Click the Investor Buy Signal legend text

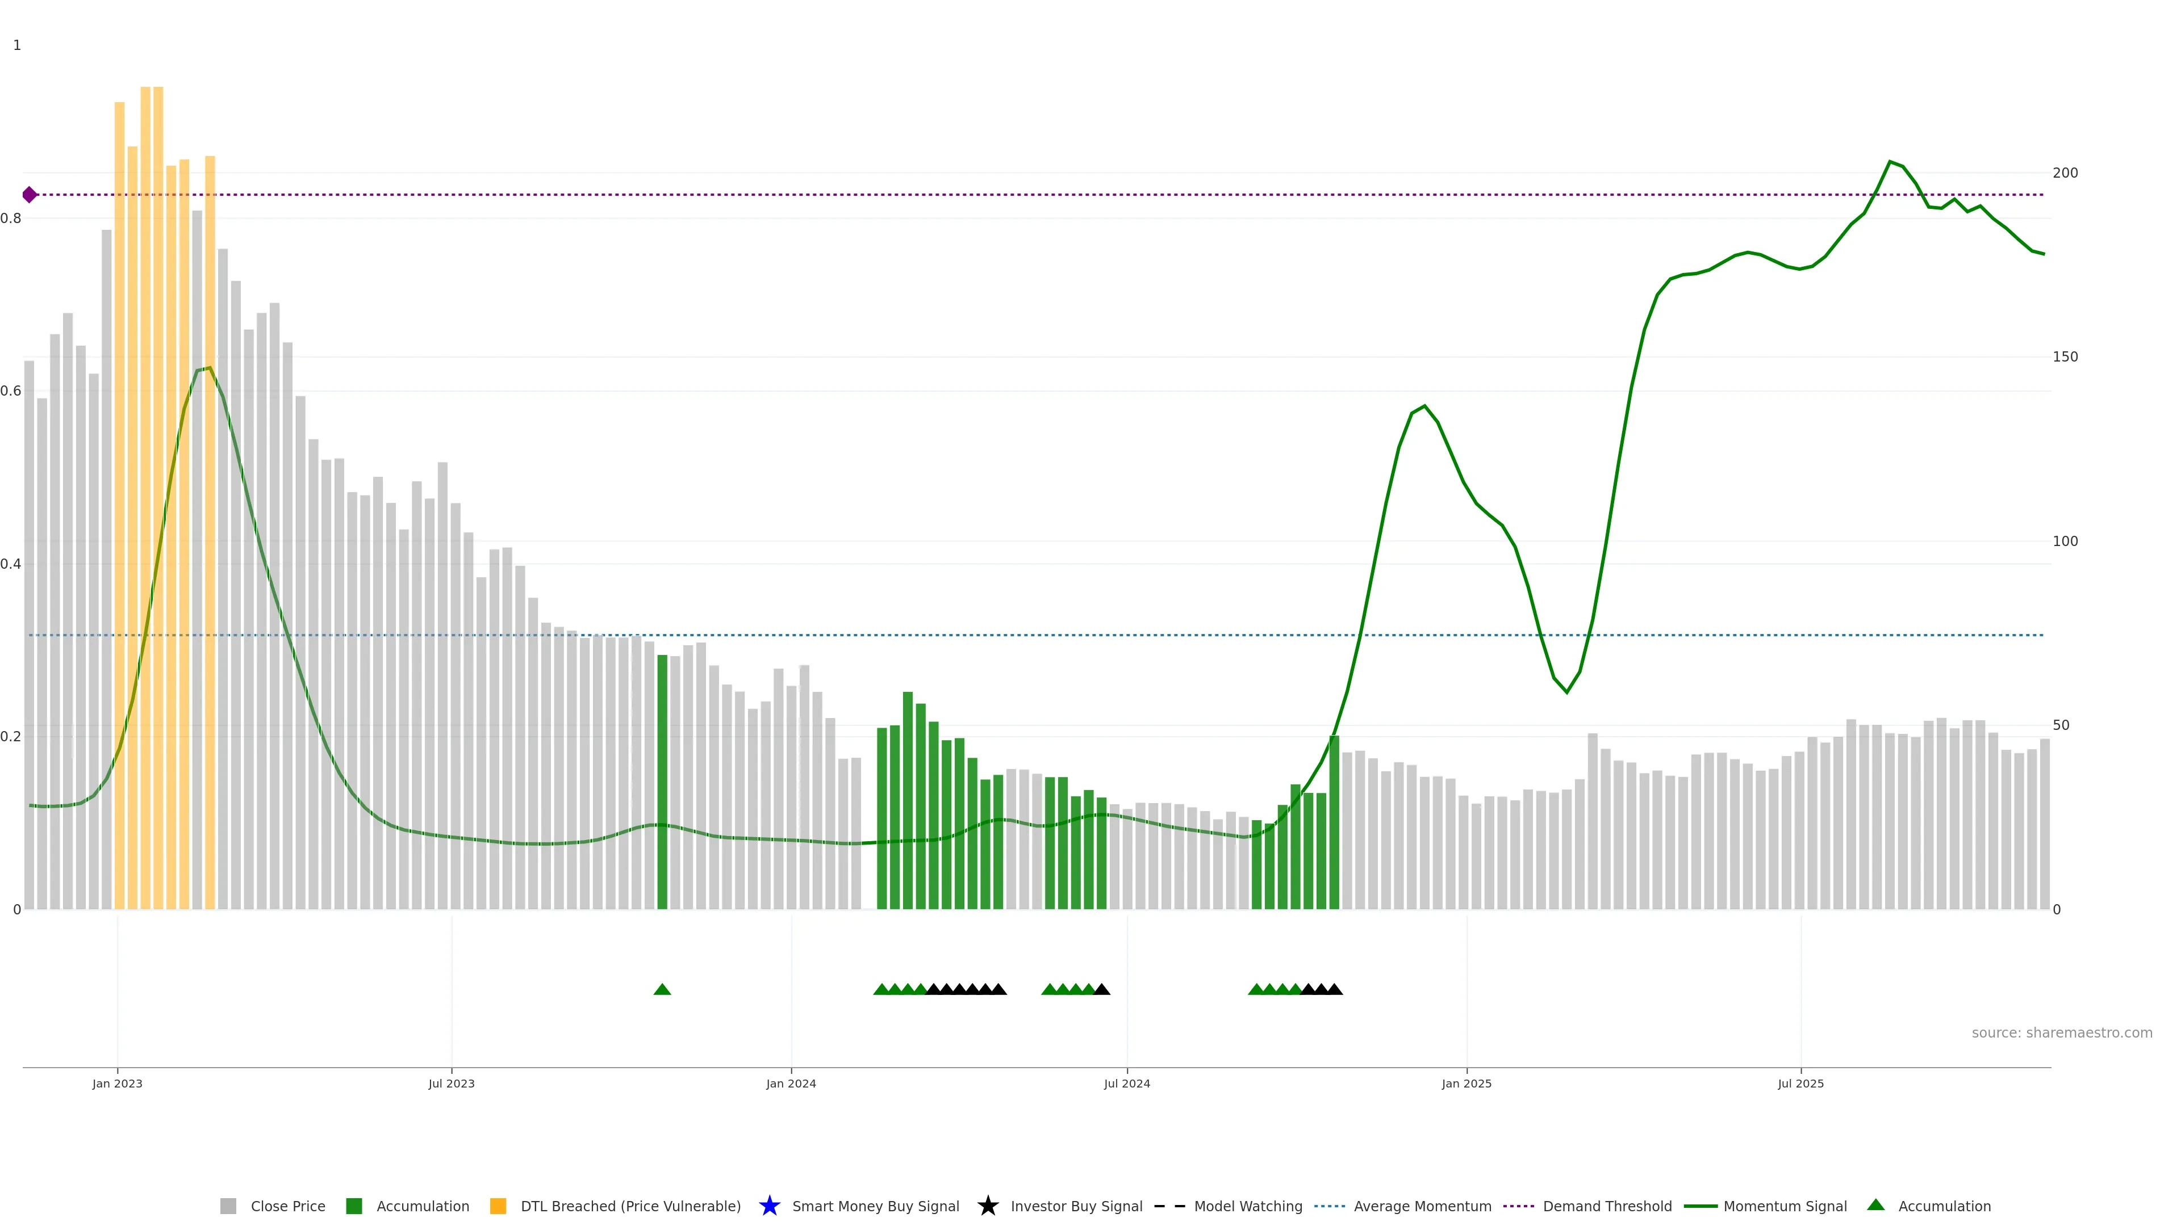[1076, 1206]
